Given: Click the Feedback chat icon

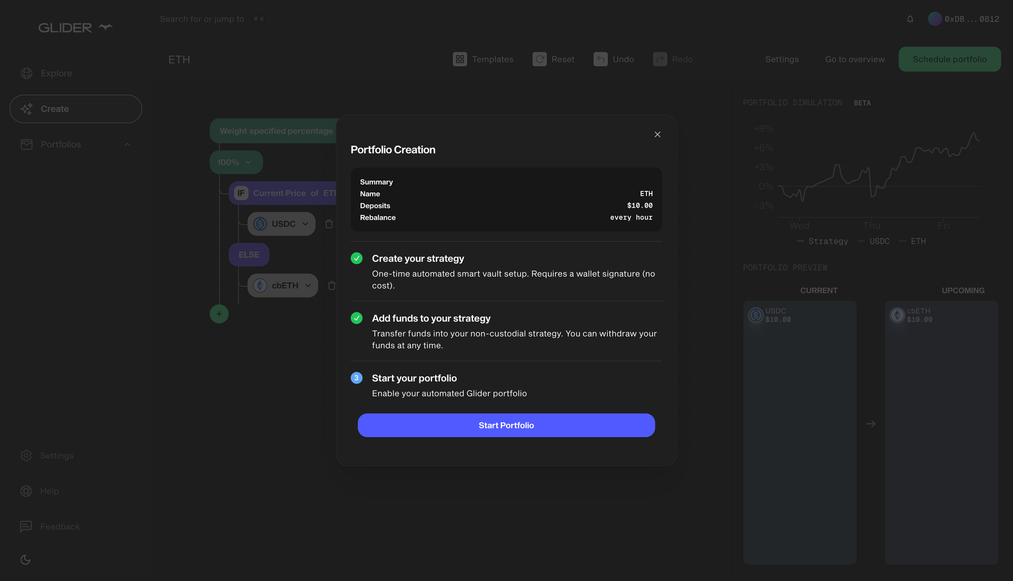Looking at the screenshot, I should click(x=26, y=527).
